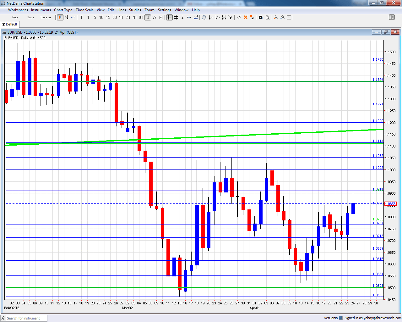
Task: Select the Daily (D) time scale
Action: (148, 17)
